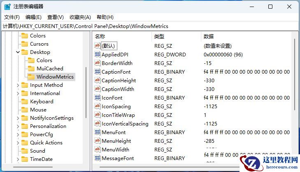Screen dimensions: 300x172
Task: Click the folder icon of MuiCached key
Action: [31, 68]
